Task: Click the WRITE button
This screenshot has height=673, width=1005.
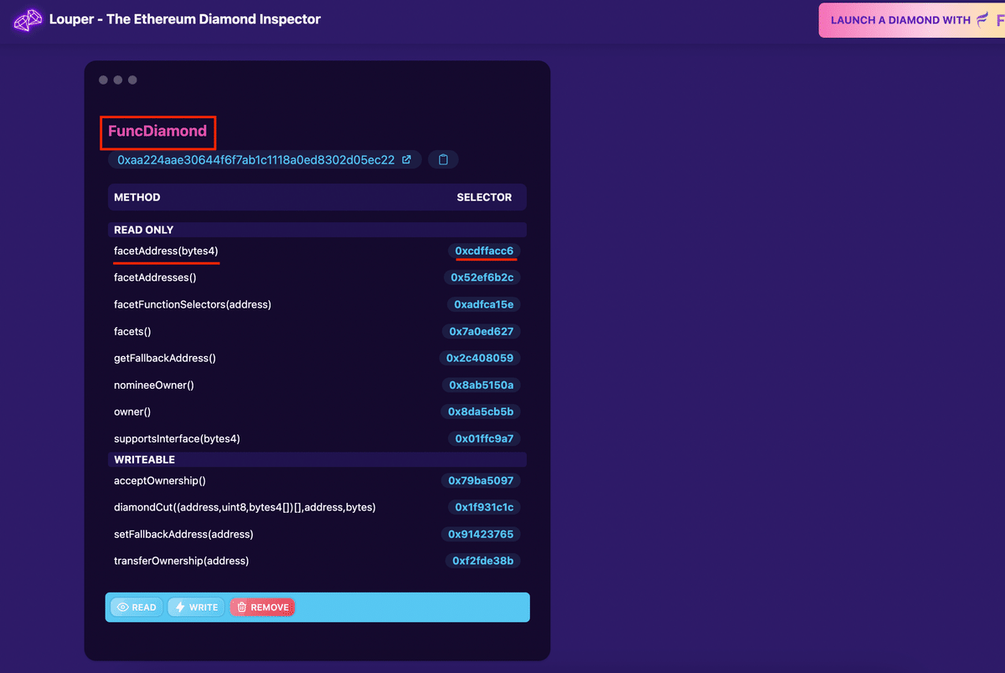Action: (x=196, y=608)
